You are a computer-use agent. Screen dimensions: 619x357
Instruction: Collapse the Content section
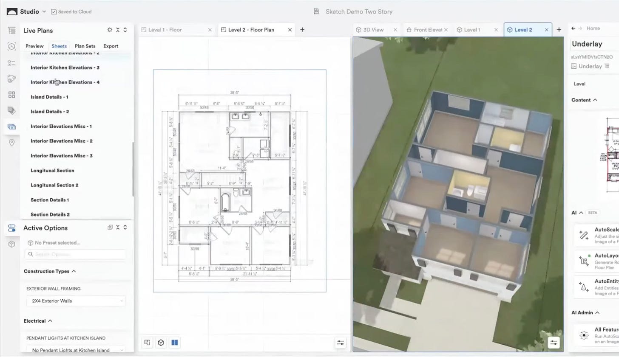coord(595,100)
